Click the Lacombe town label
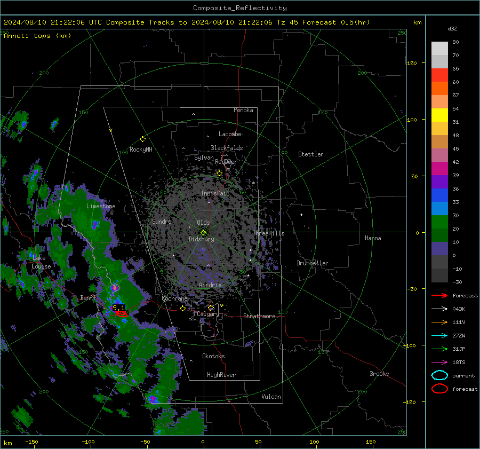Image resolution: width=480 pixels, height=449 pixels. point(230,134)
